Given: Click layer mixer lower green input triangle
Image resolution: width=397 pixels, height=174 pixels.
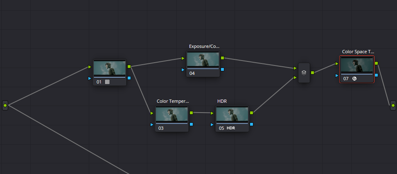Looking at the screenshot, I should (295, 77).
